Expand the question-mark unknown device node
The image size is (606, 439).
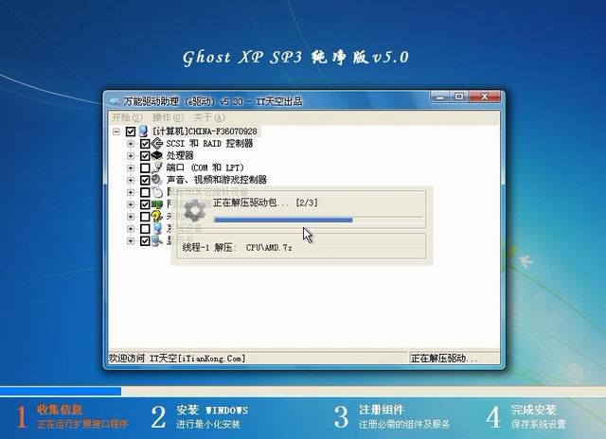tap(131, 217)
